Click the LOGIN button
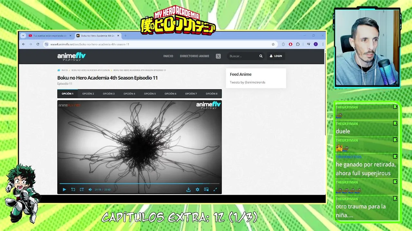The image size is (412, 231). [x=276, y=56]
